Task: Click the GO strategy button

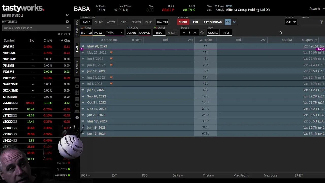Action: tap(227, 22)
